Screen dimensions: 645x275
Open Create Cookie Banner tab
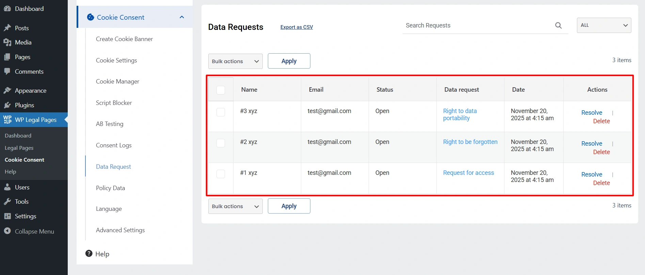point(124,39)
